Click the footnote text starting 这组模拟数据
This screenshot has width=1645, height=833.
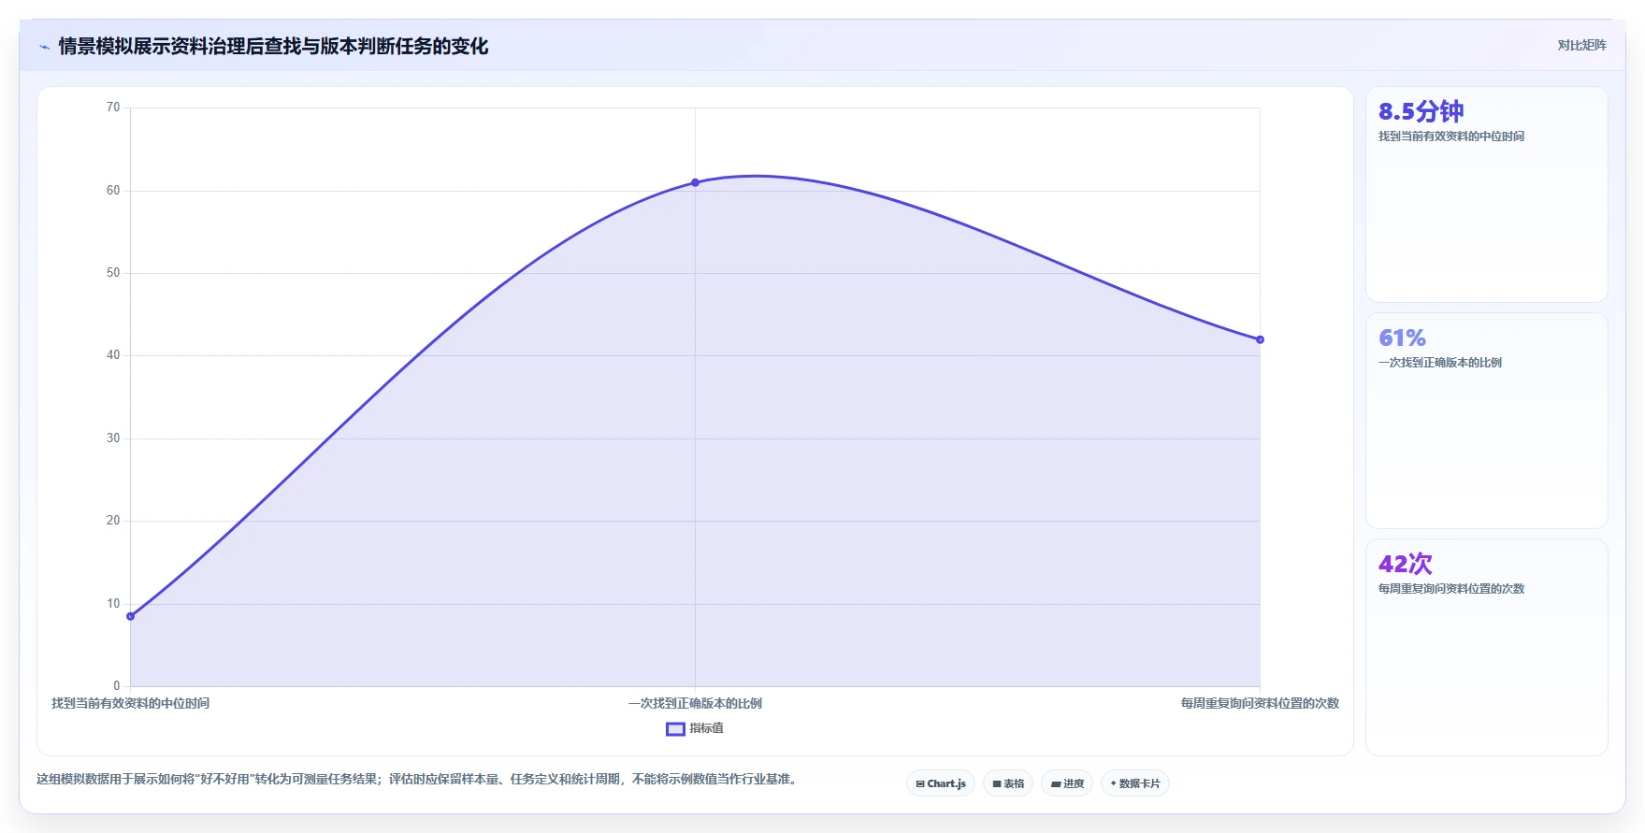(x=419, y=779)
